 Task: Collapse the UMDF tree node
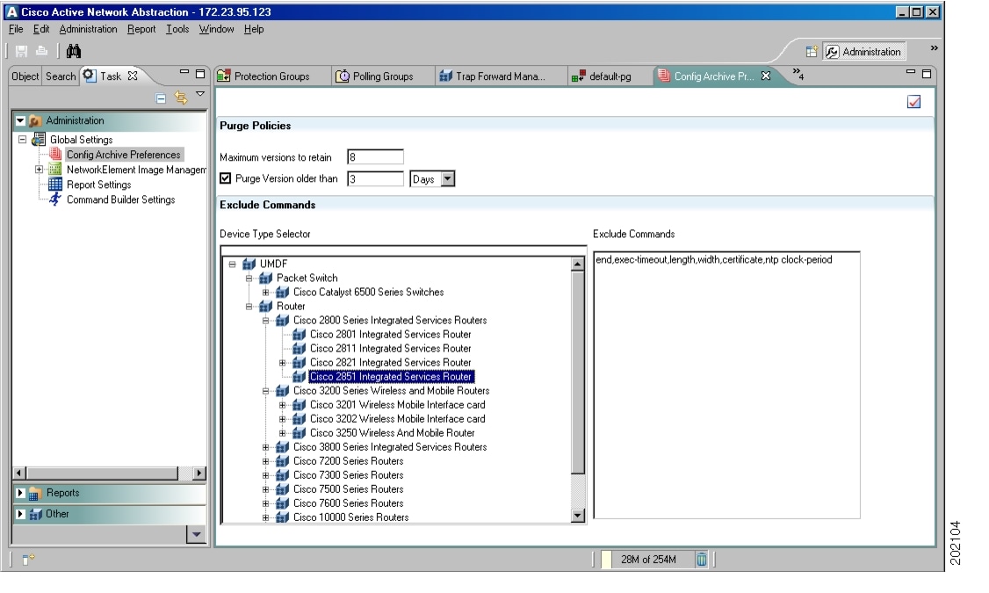click(232, 264)
